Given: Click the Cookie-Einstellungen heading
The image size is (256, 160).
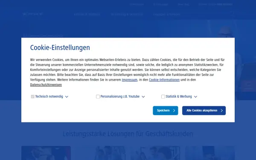Looking at the screenshot, I should coord(60,48).
